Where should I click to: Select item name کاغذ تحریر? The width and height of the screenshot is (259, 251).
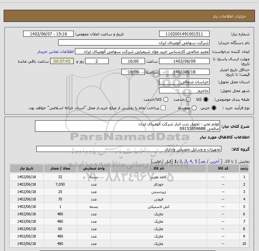click(x=158, y=177)
